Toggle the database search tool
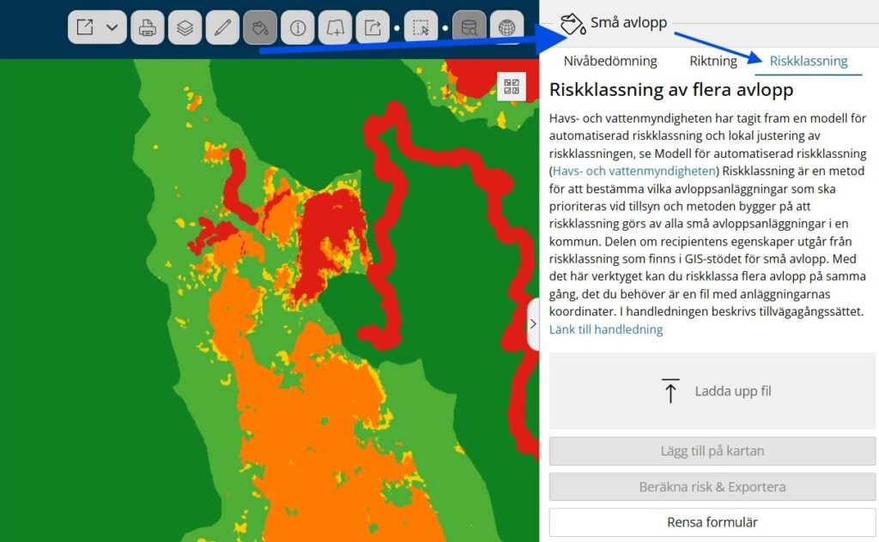The image size is (879, 542). pyautogui.click(x=470, y=27)
